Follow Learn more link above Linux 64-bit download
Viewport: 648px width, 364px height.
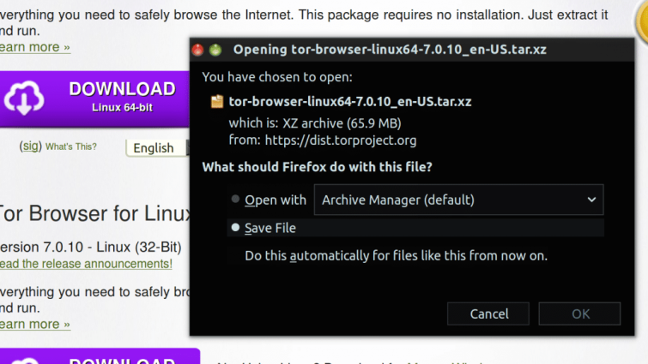click(x=35, y=47)
